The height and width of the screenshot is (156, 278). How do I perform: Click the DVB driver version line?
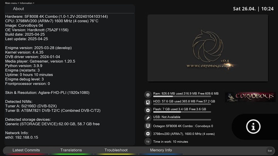pyautogui.click(x=32, y=57)
